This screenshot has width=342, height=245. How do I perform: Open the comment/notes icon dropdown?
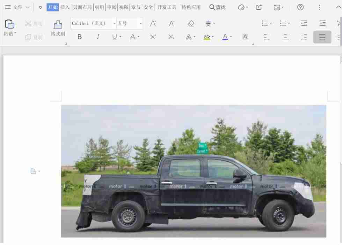[x=278, y=7]
